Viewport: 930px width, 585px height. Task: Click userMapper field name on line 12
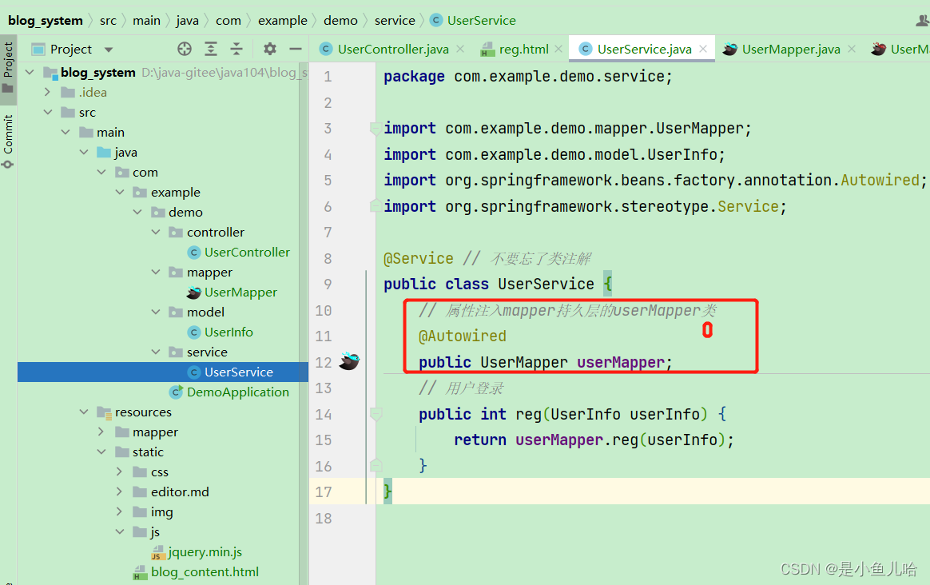point(620,362)
